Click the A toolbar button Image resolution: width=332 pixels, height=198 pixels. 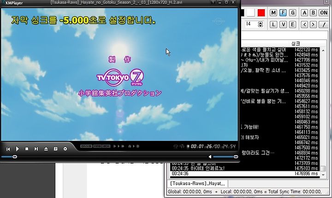click(304, 13)
